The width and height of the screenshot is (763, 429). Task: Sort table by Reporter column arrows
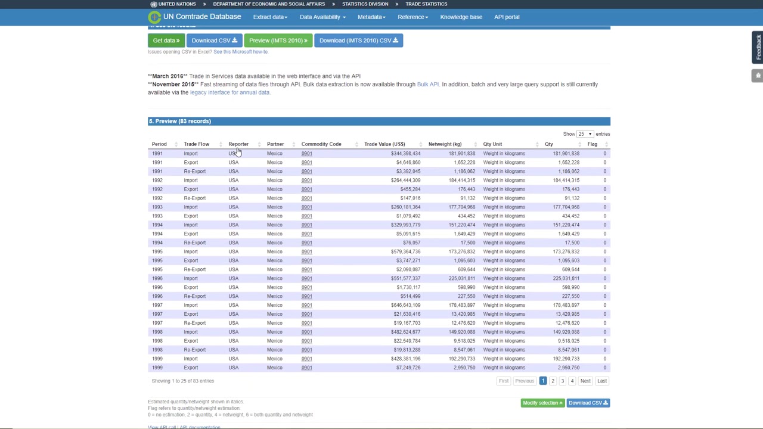[260, 144]
